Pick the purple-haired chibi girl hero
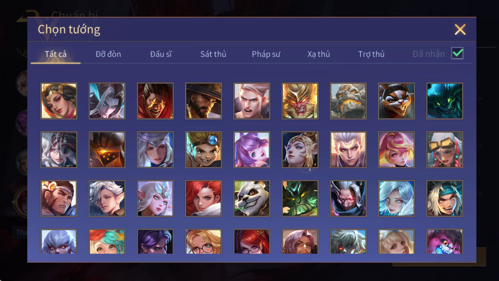This screenshot has height=281, width=499. tap(252, 150)
